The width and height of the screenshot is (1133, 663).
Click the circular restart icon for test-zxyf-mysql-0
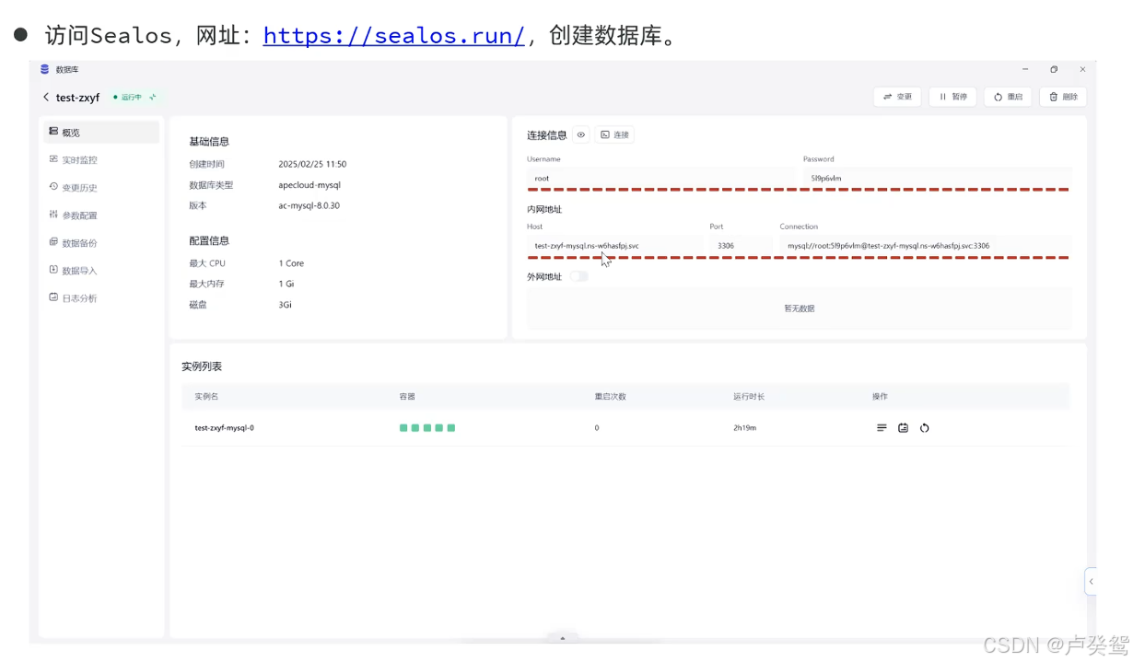924,427
